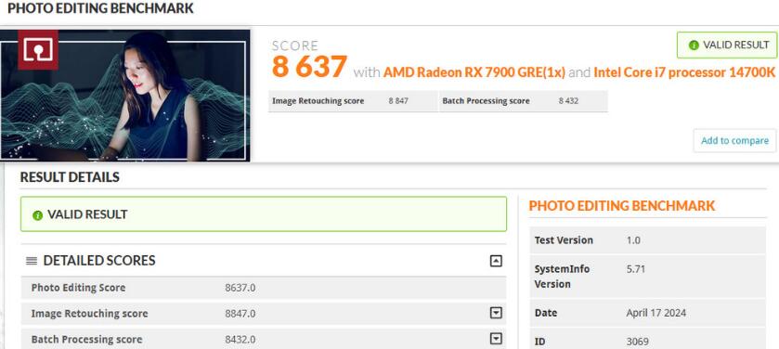The image size is (779, 349).
Task: Click the green info icon in the result details banner
Action: [37, 215]
